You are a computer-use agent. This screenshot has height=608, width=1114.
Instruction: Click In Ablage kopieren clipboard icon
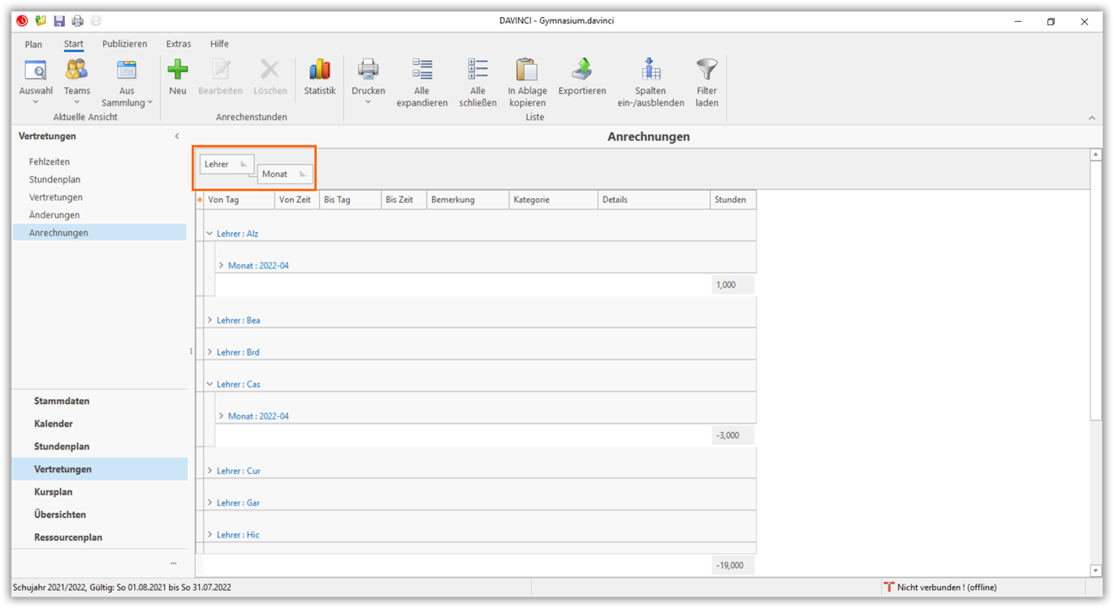(x=527, y=71)
